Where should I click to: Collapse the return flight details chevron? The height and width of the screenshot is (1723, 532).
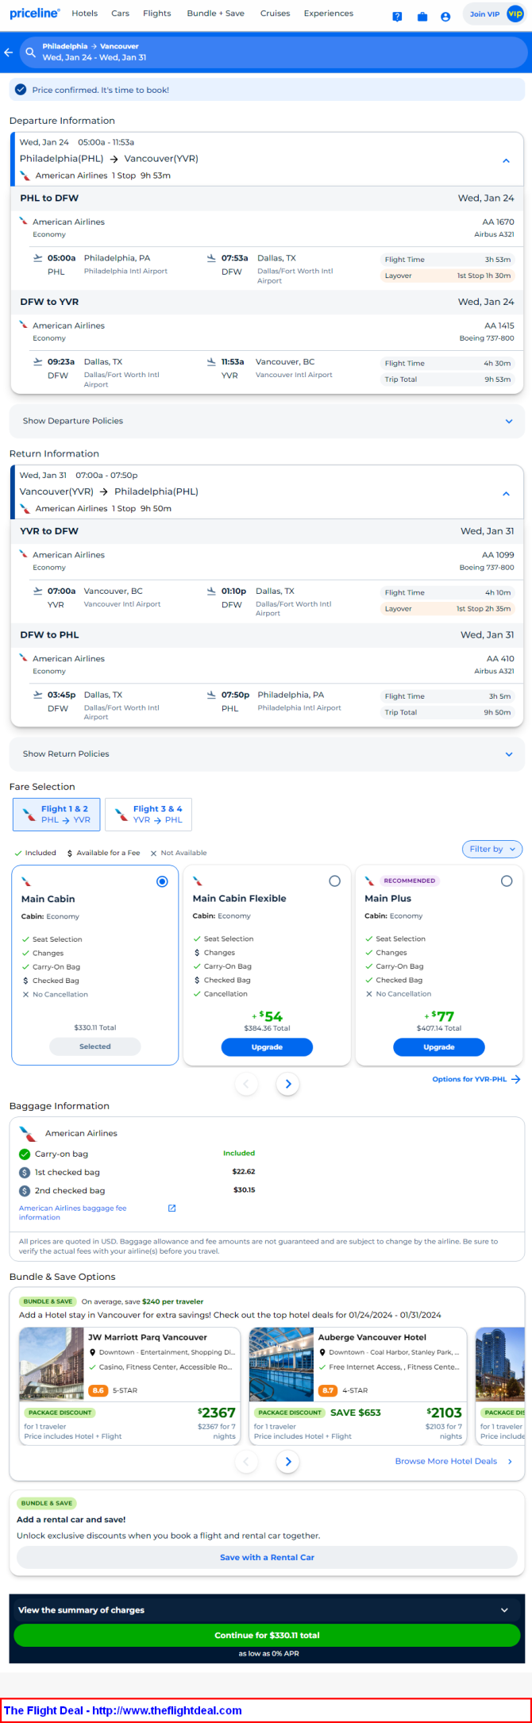(x=506, y=494)
